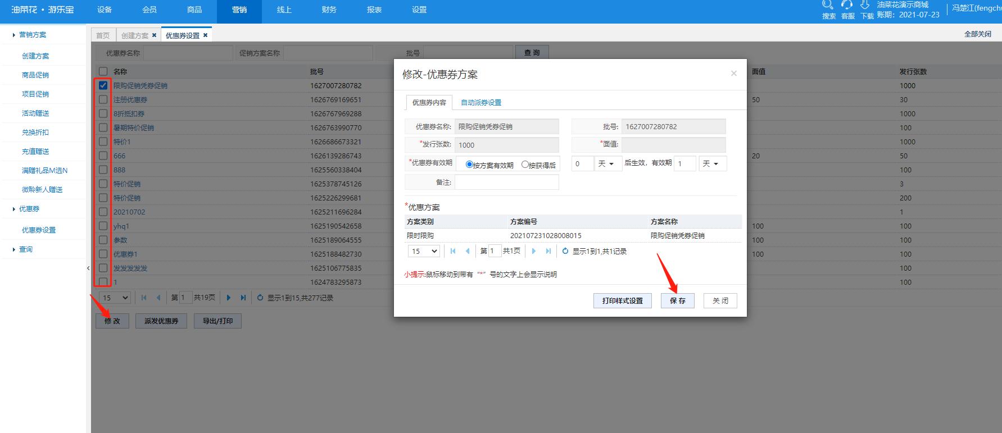This screenshot has height=433, width=1002.
Task: Close the 创建方案 tab with its x icon
Action: [155, 35]
